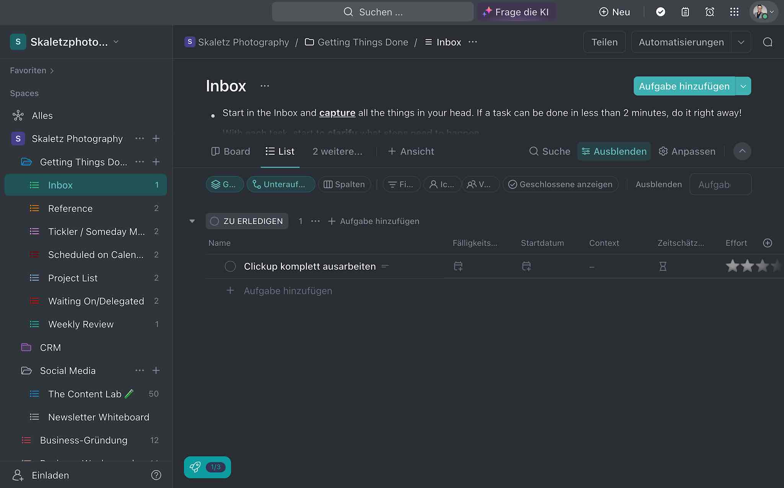Toggle the Unteraufgaben pill
The image size is (784, 488).
coord(281,184)
